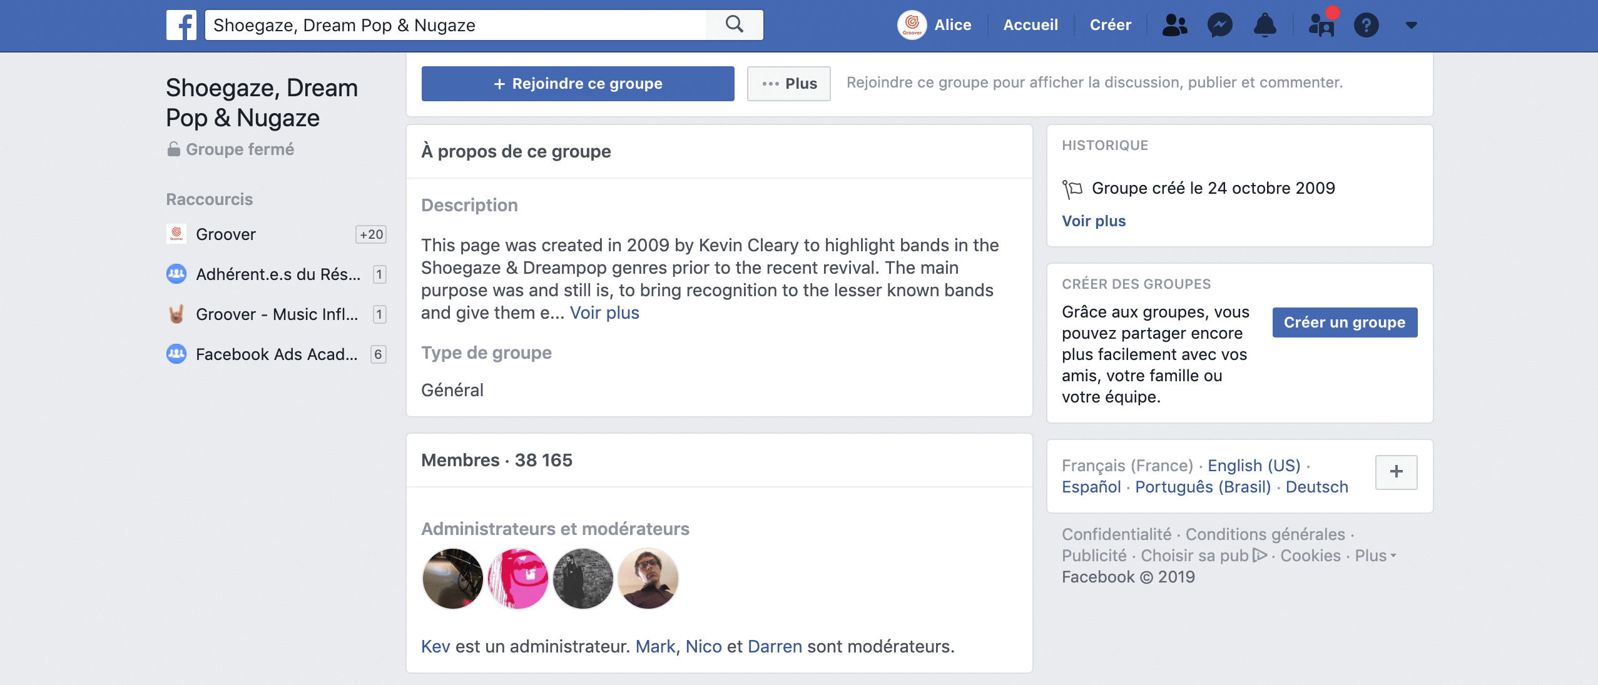Open the Plus options button
Screen dimensions: 1598x685
(789, 84)
